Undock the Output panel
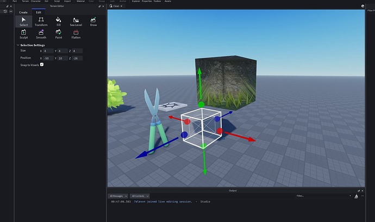 359,191
